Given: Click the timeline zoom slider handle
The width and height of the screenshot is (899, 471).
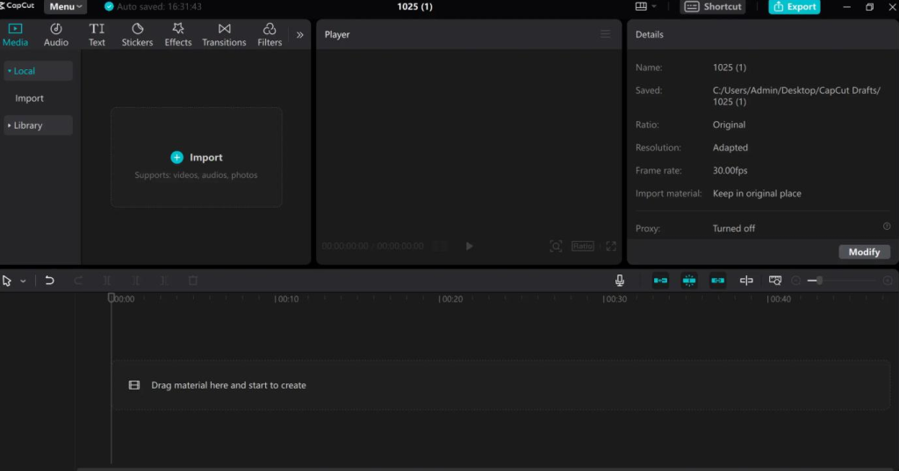Looking at the screenshot, I should point(820,280).
